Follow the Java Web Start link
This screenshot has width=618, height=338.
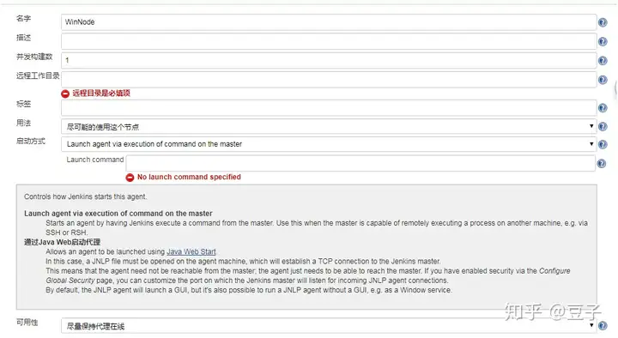point(191,251)
